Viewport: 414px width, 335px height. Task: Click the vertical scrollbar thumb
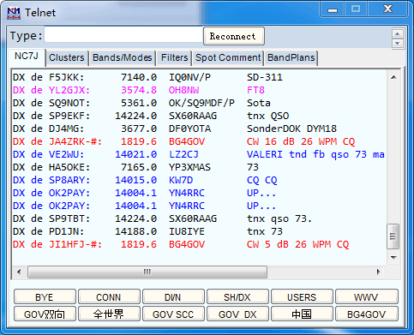[x=393, y=236]
